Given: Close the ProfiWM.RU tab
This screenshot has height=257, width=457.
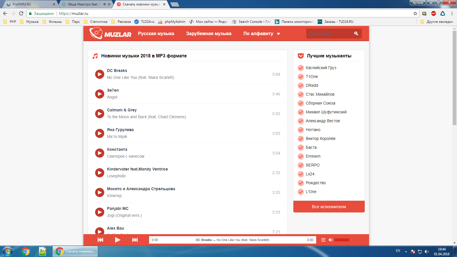Looking at the screenshot, I should click(54, 4).
